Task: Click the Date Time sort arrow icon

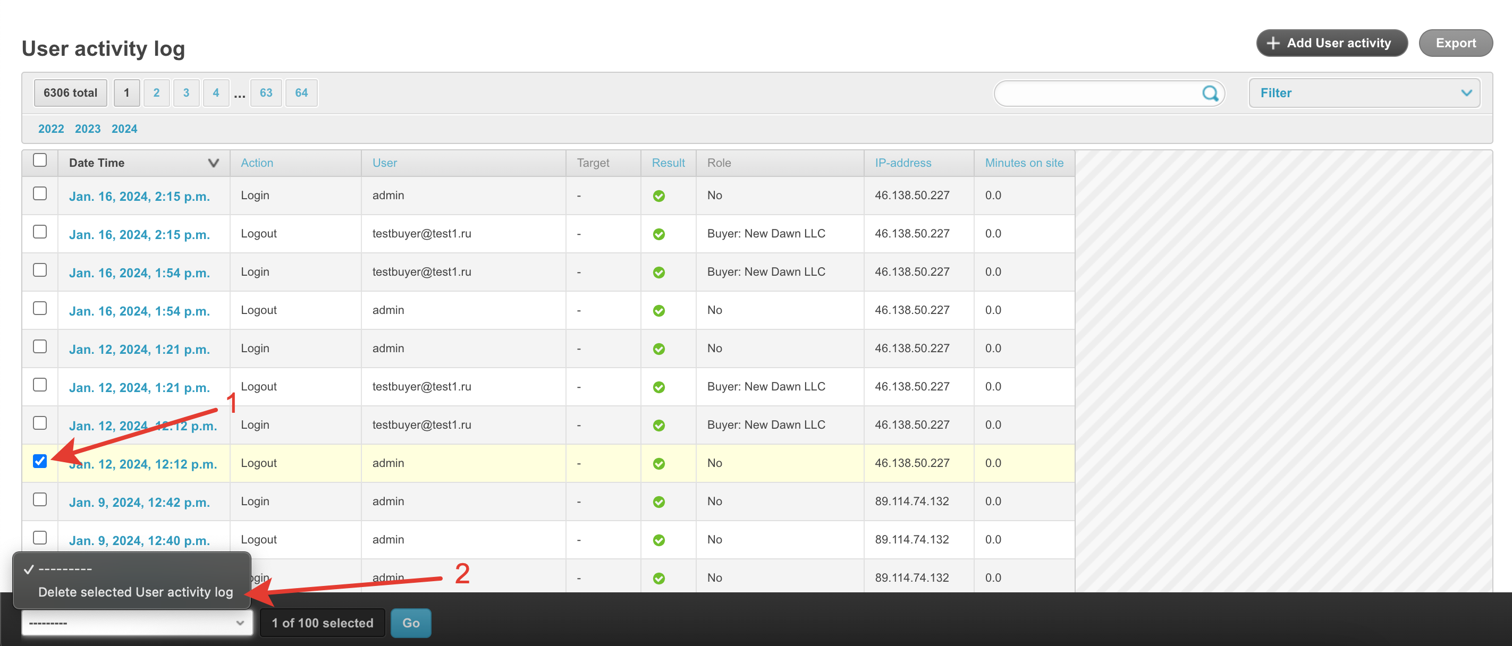Action: [x=213, y=163]
